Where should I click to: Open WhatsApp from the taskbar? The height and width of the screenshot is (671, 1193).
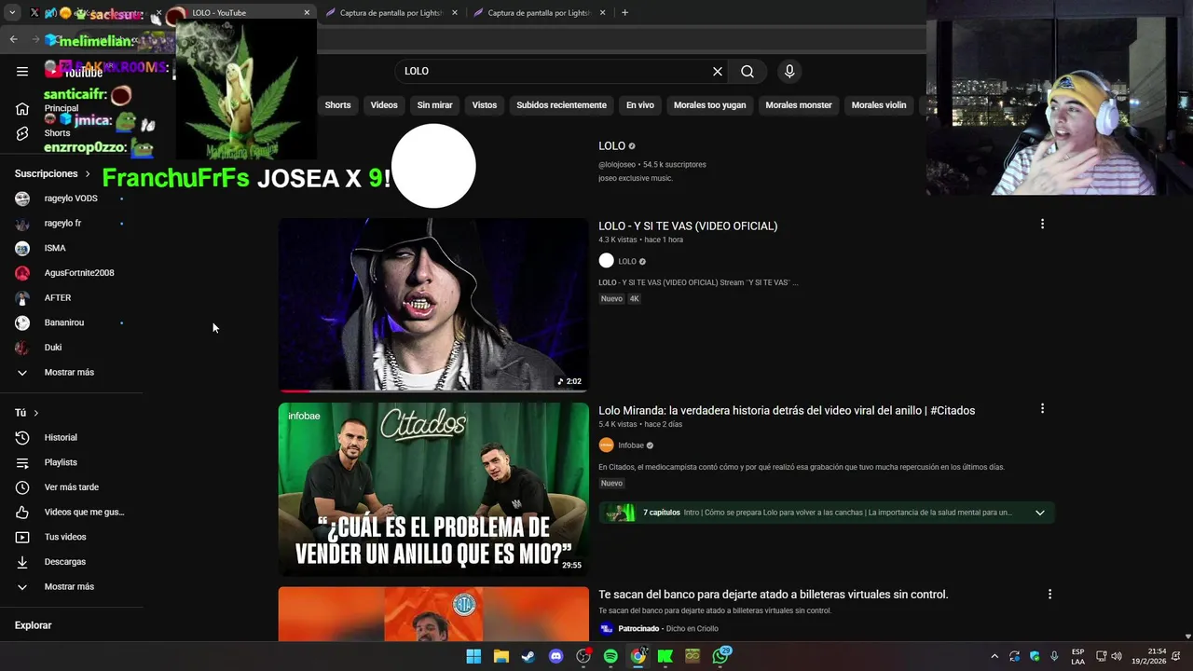(x=720, y=656)
